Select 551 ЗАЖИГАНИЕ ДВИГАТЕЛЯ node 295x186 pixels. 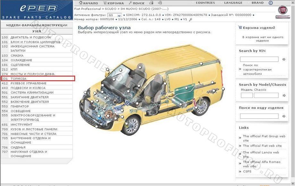pyautogui.click(x=37, y=97)
